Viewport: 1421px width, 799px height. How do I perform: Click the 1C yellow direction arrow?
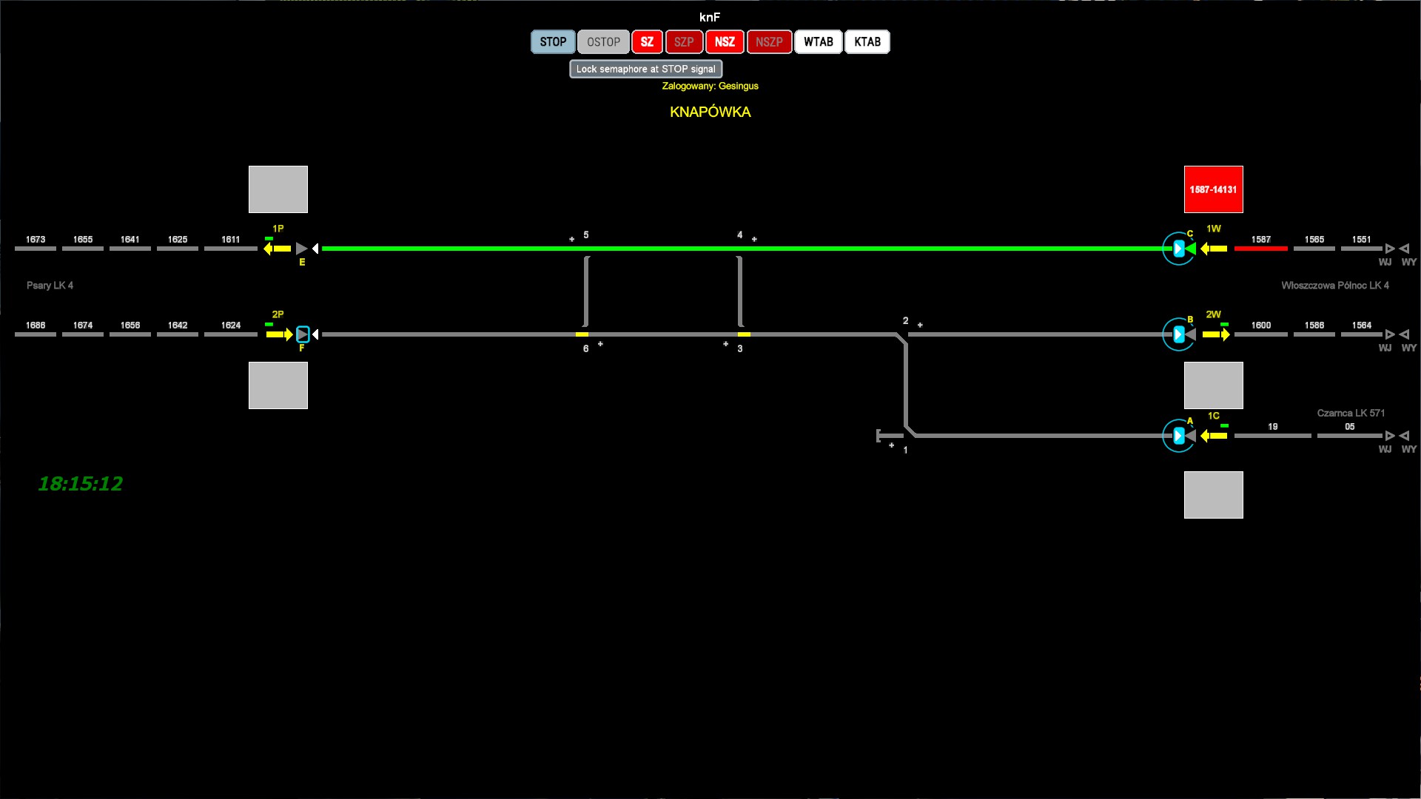click(1214, 436)
